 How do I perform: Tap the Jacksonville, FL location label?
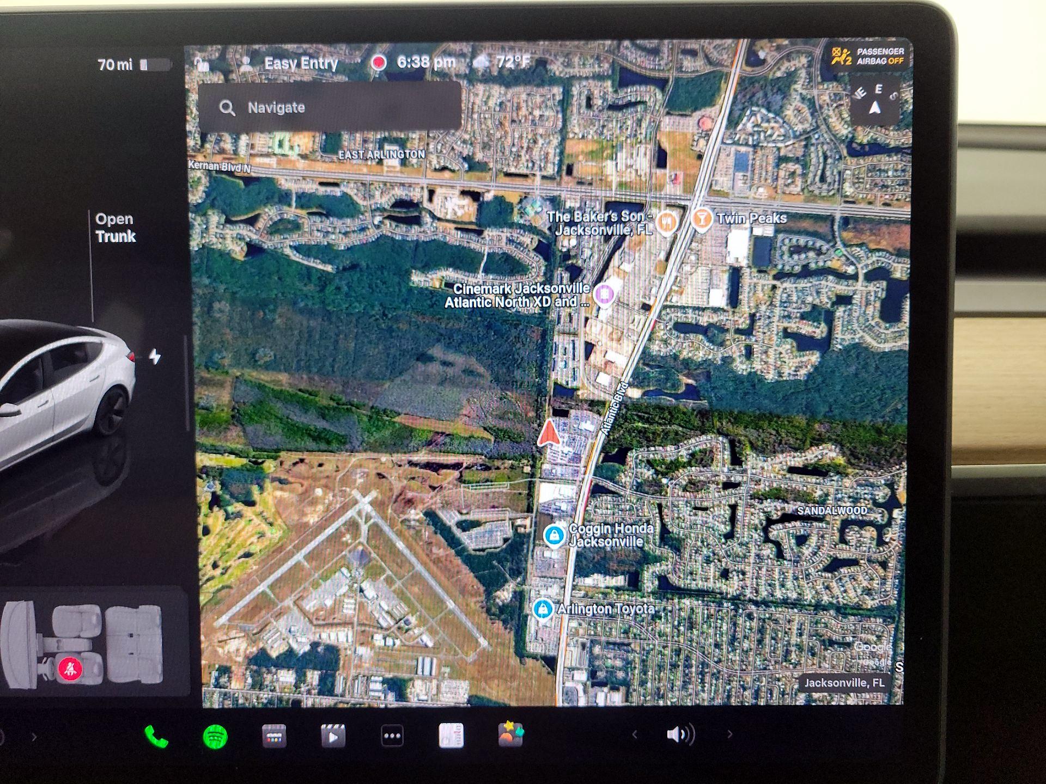tap(844, 683)
